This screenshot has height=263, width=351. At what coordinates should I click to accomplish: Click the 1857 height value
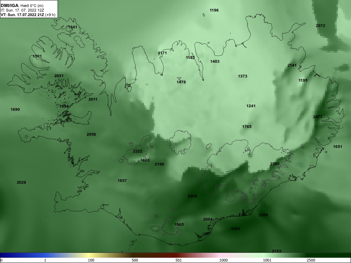click(122, 181)
